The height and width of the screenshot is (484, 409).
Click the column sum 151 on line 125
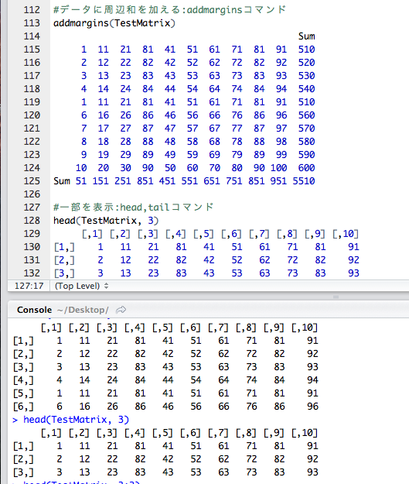[x=101, y=181]
